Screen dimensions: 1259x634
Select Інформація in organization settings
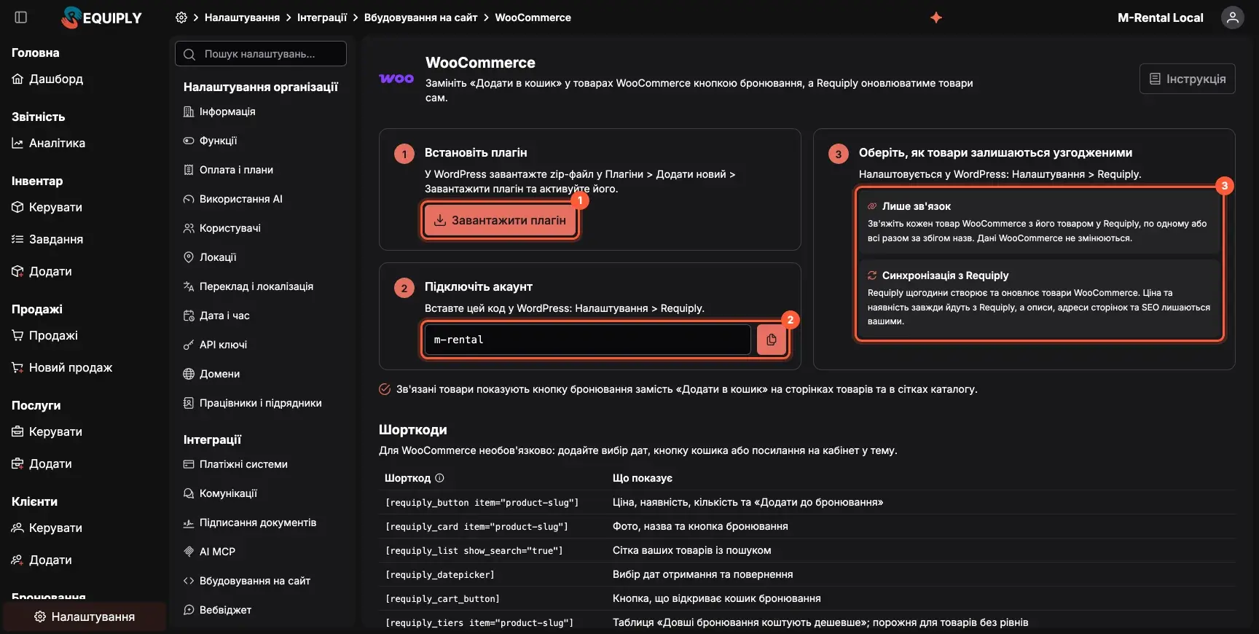coord(219,111)
